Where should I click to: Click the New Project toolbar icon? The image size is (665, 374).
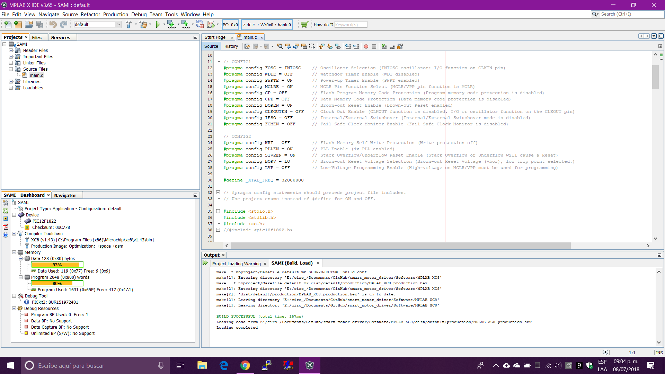[x=18, y=25]
